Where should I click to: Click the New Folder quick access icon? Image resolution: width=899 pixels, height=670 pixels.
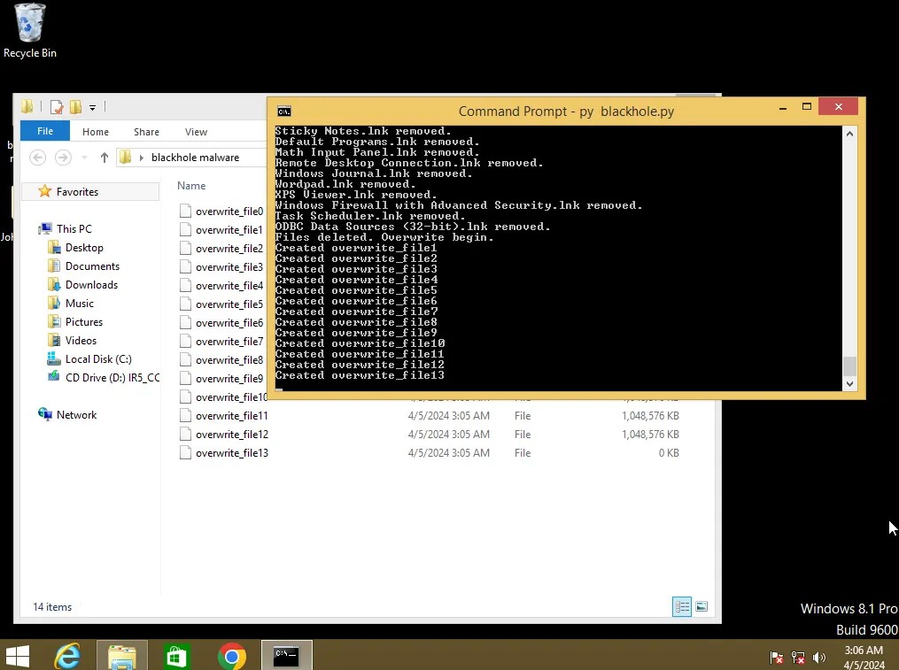pyautogui.click(x=75, y=107)
